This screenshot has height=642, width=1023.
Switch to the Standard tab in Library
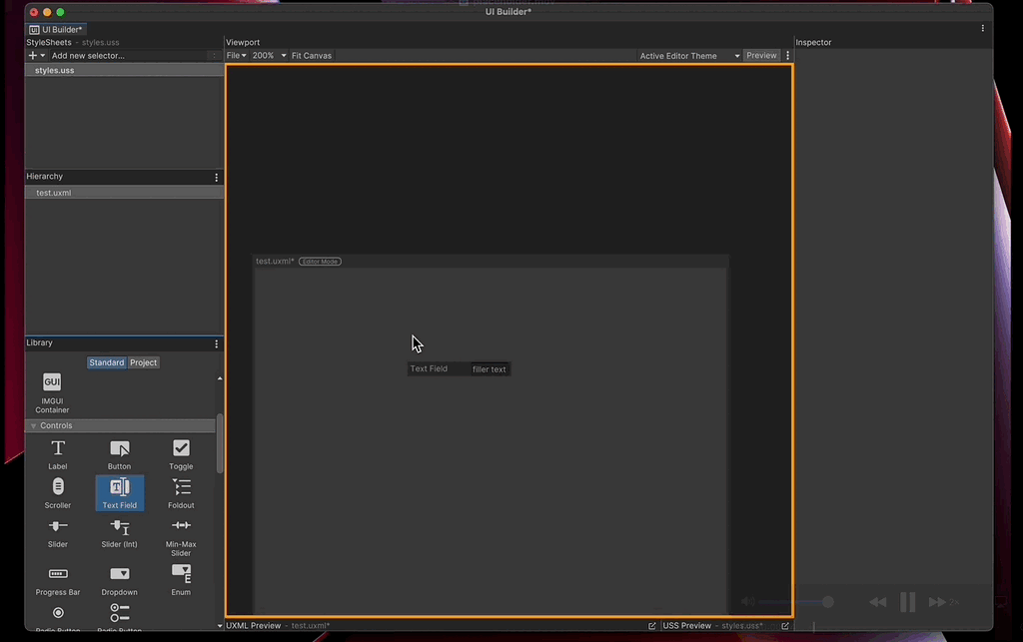(106, 362)
